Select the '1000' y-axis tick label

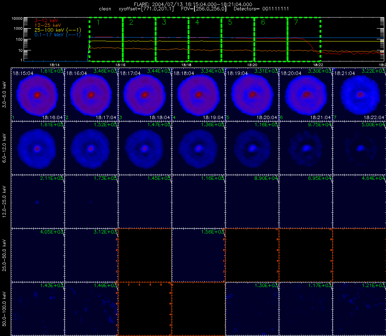pyautogui.click(x=18, y=29)
